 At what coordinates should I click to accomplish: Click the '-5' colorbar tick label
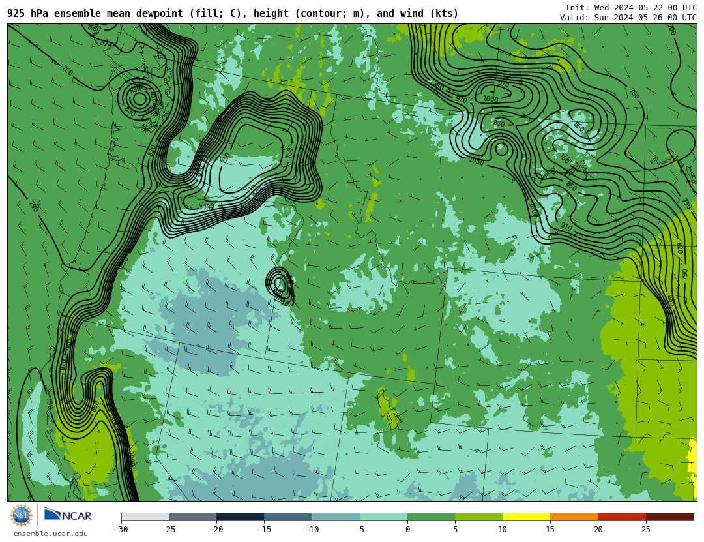click(x=359, y=530)
